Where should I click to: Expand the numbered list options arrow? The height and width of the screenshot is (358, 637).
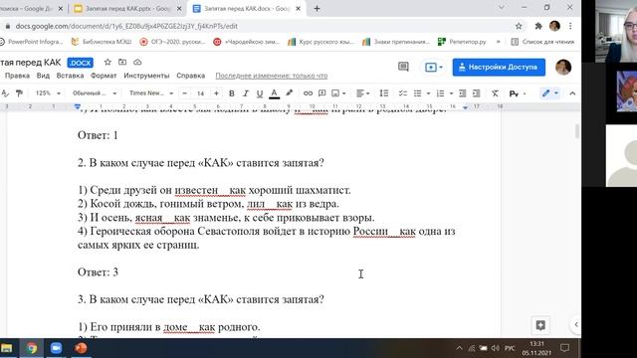(451, 93)
